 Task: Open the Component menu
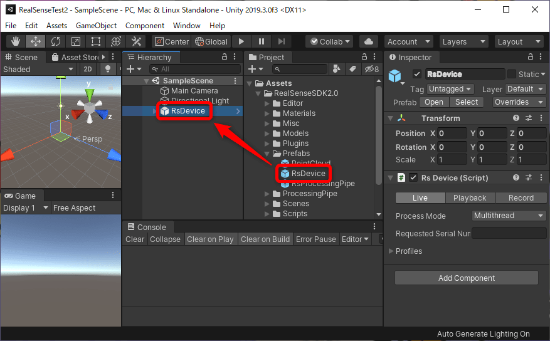tap(145, 26)
